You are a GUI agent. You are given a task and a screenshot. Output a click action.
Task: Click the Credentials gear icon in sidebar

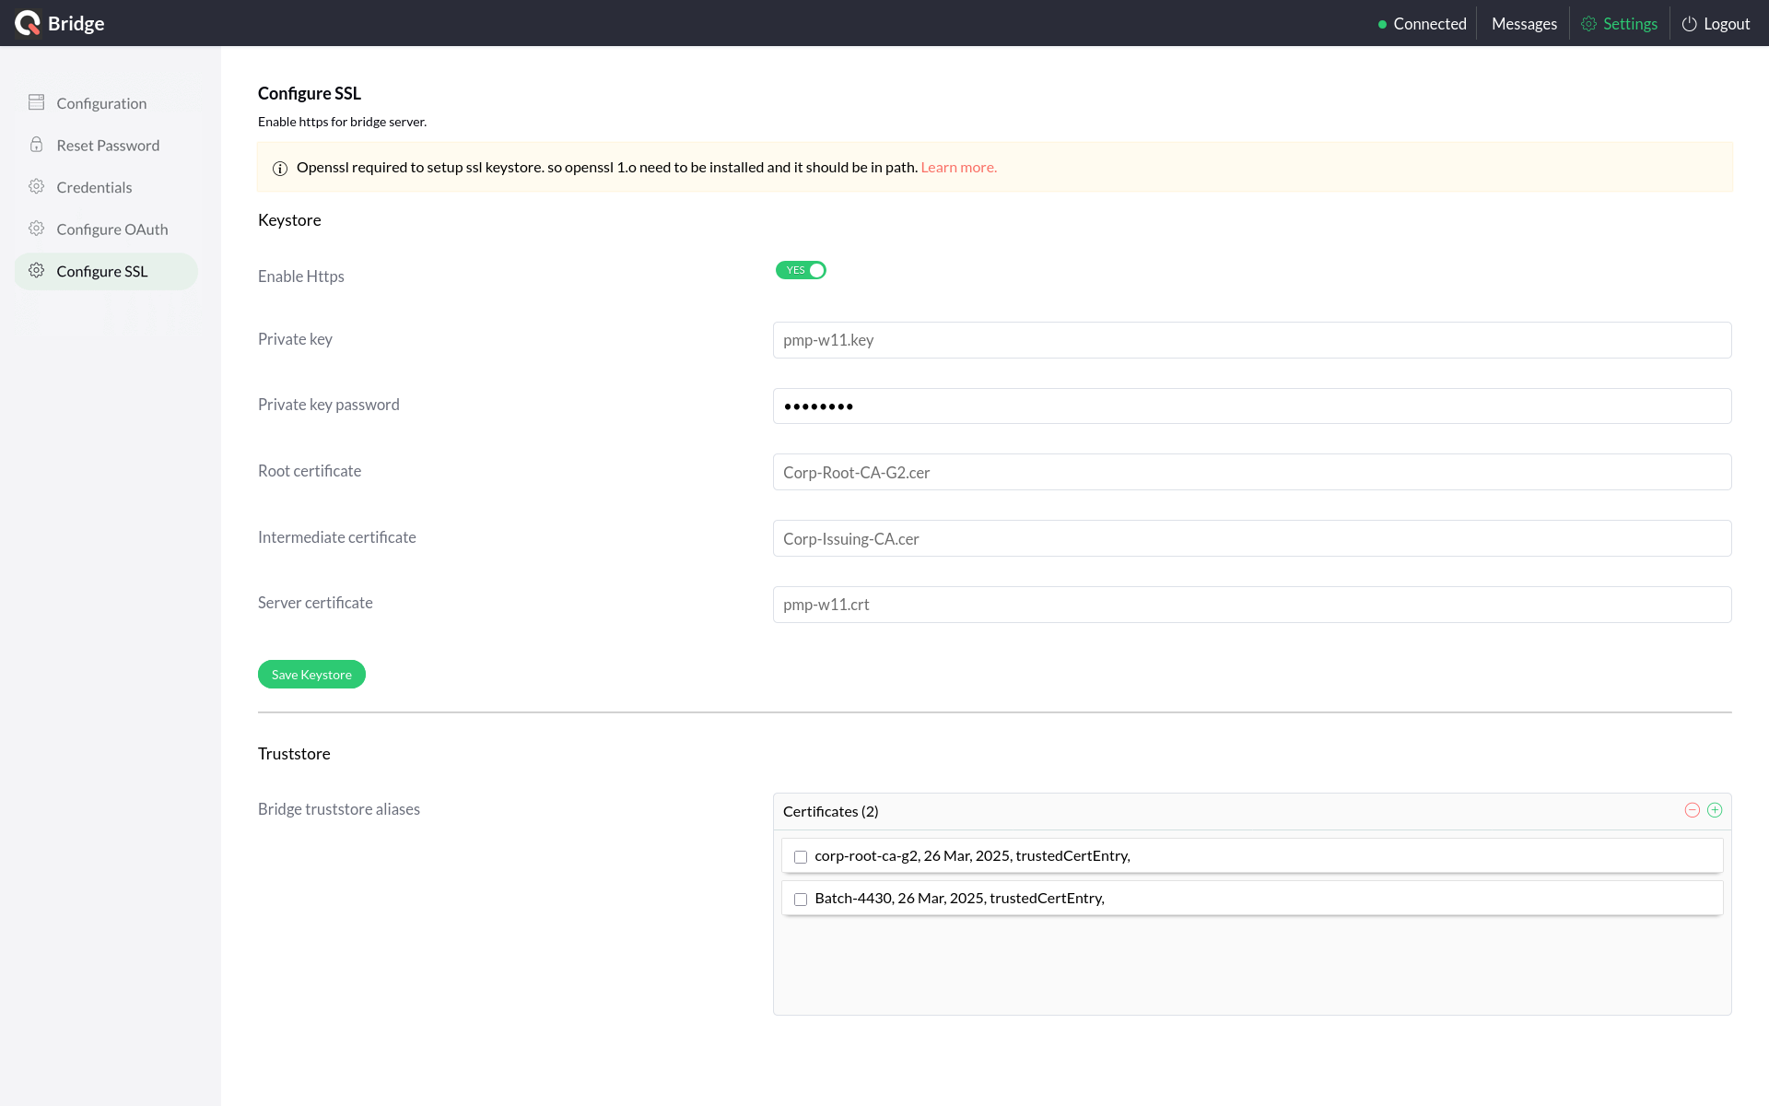coord(37,186)
